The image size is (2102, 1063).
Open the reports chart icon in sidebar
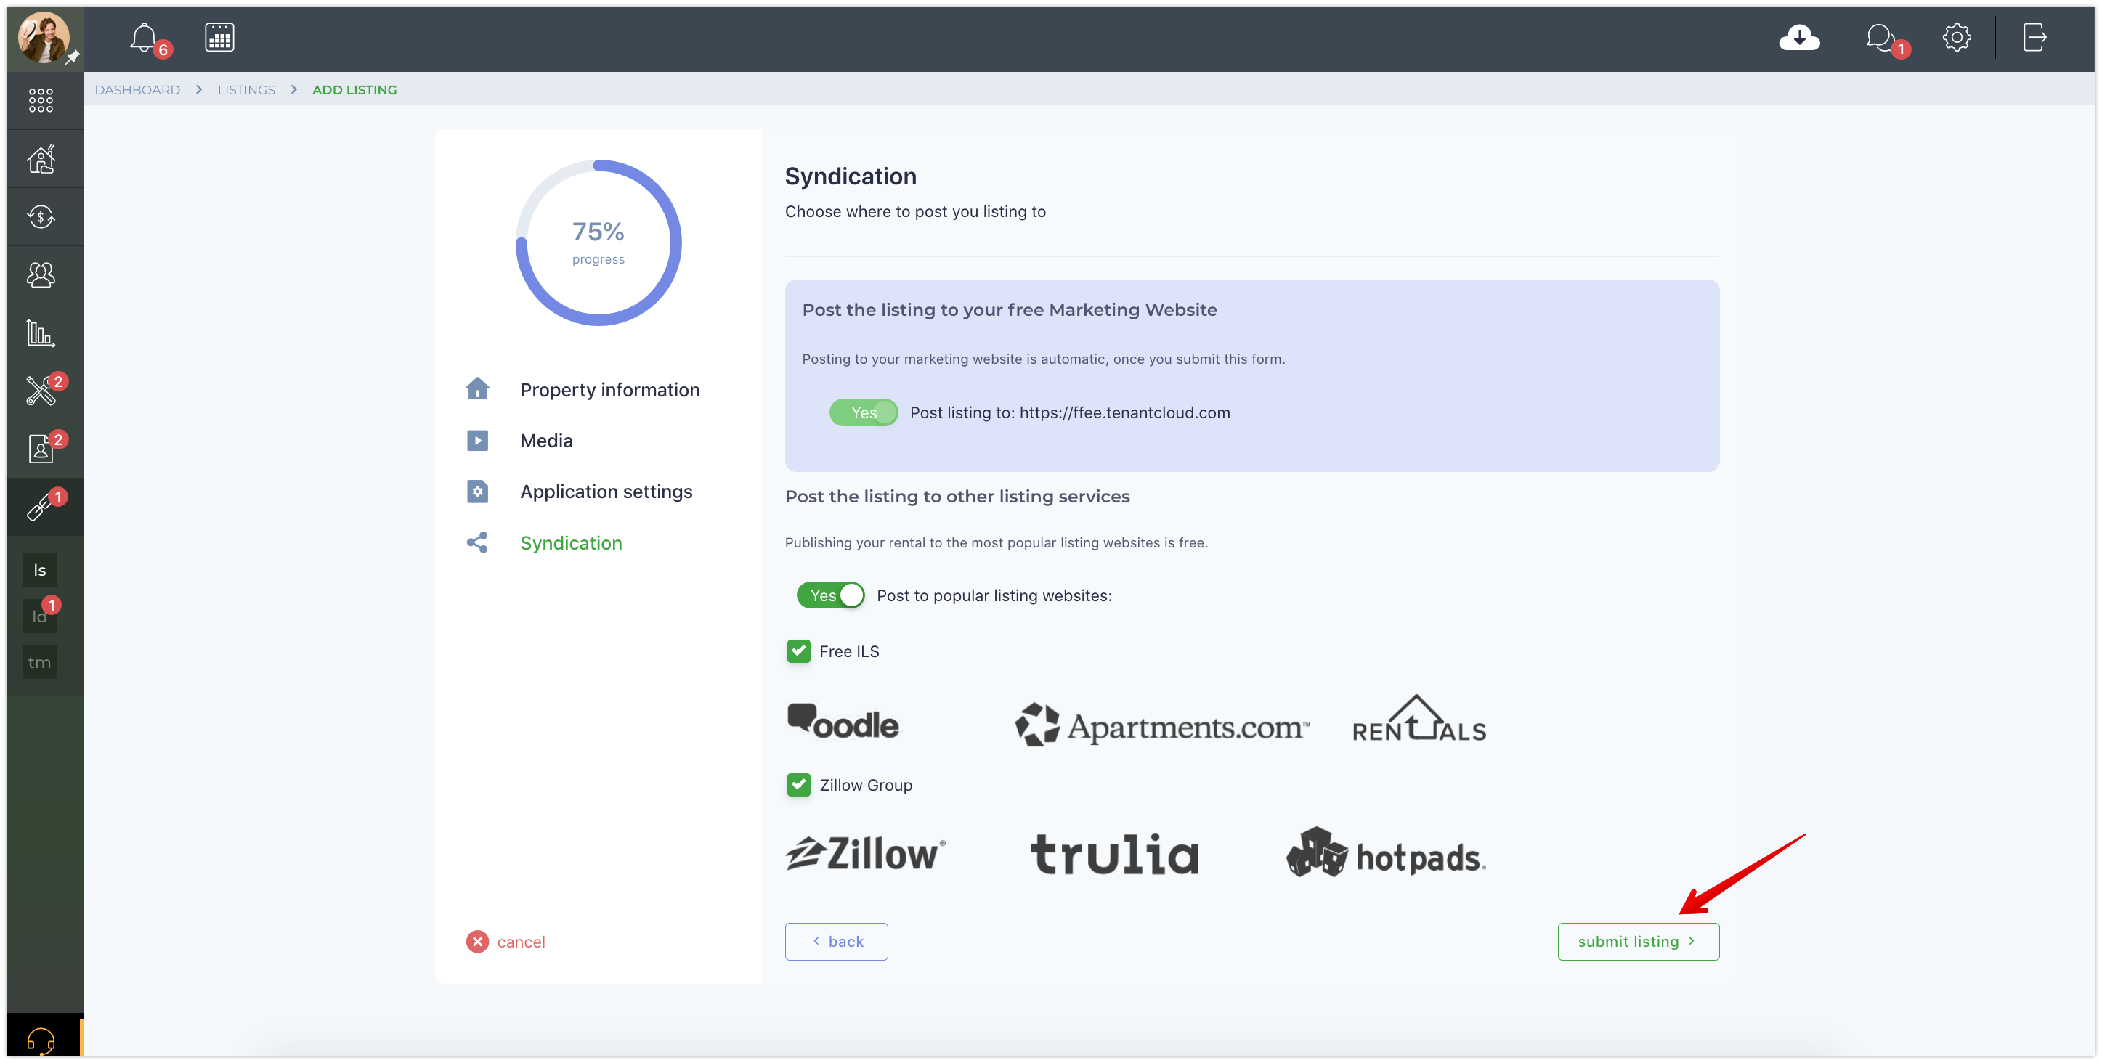[41, 333]
